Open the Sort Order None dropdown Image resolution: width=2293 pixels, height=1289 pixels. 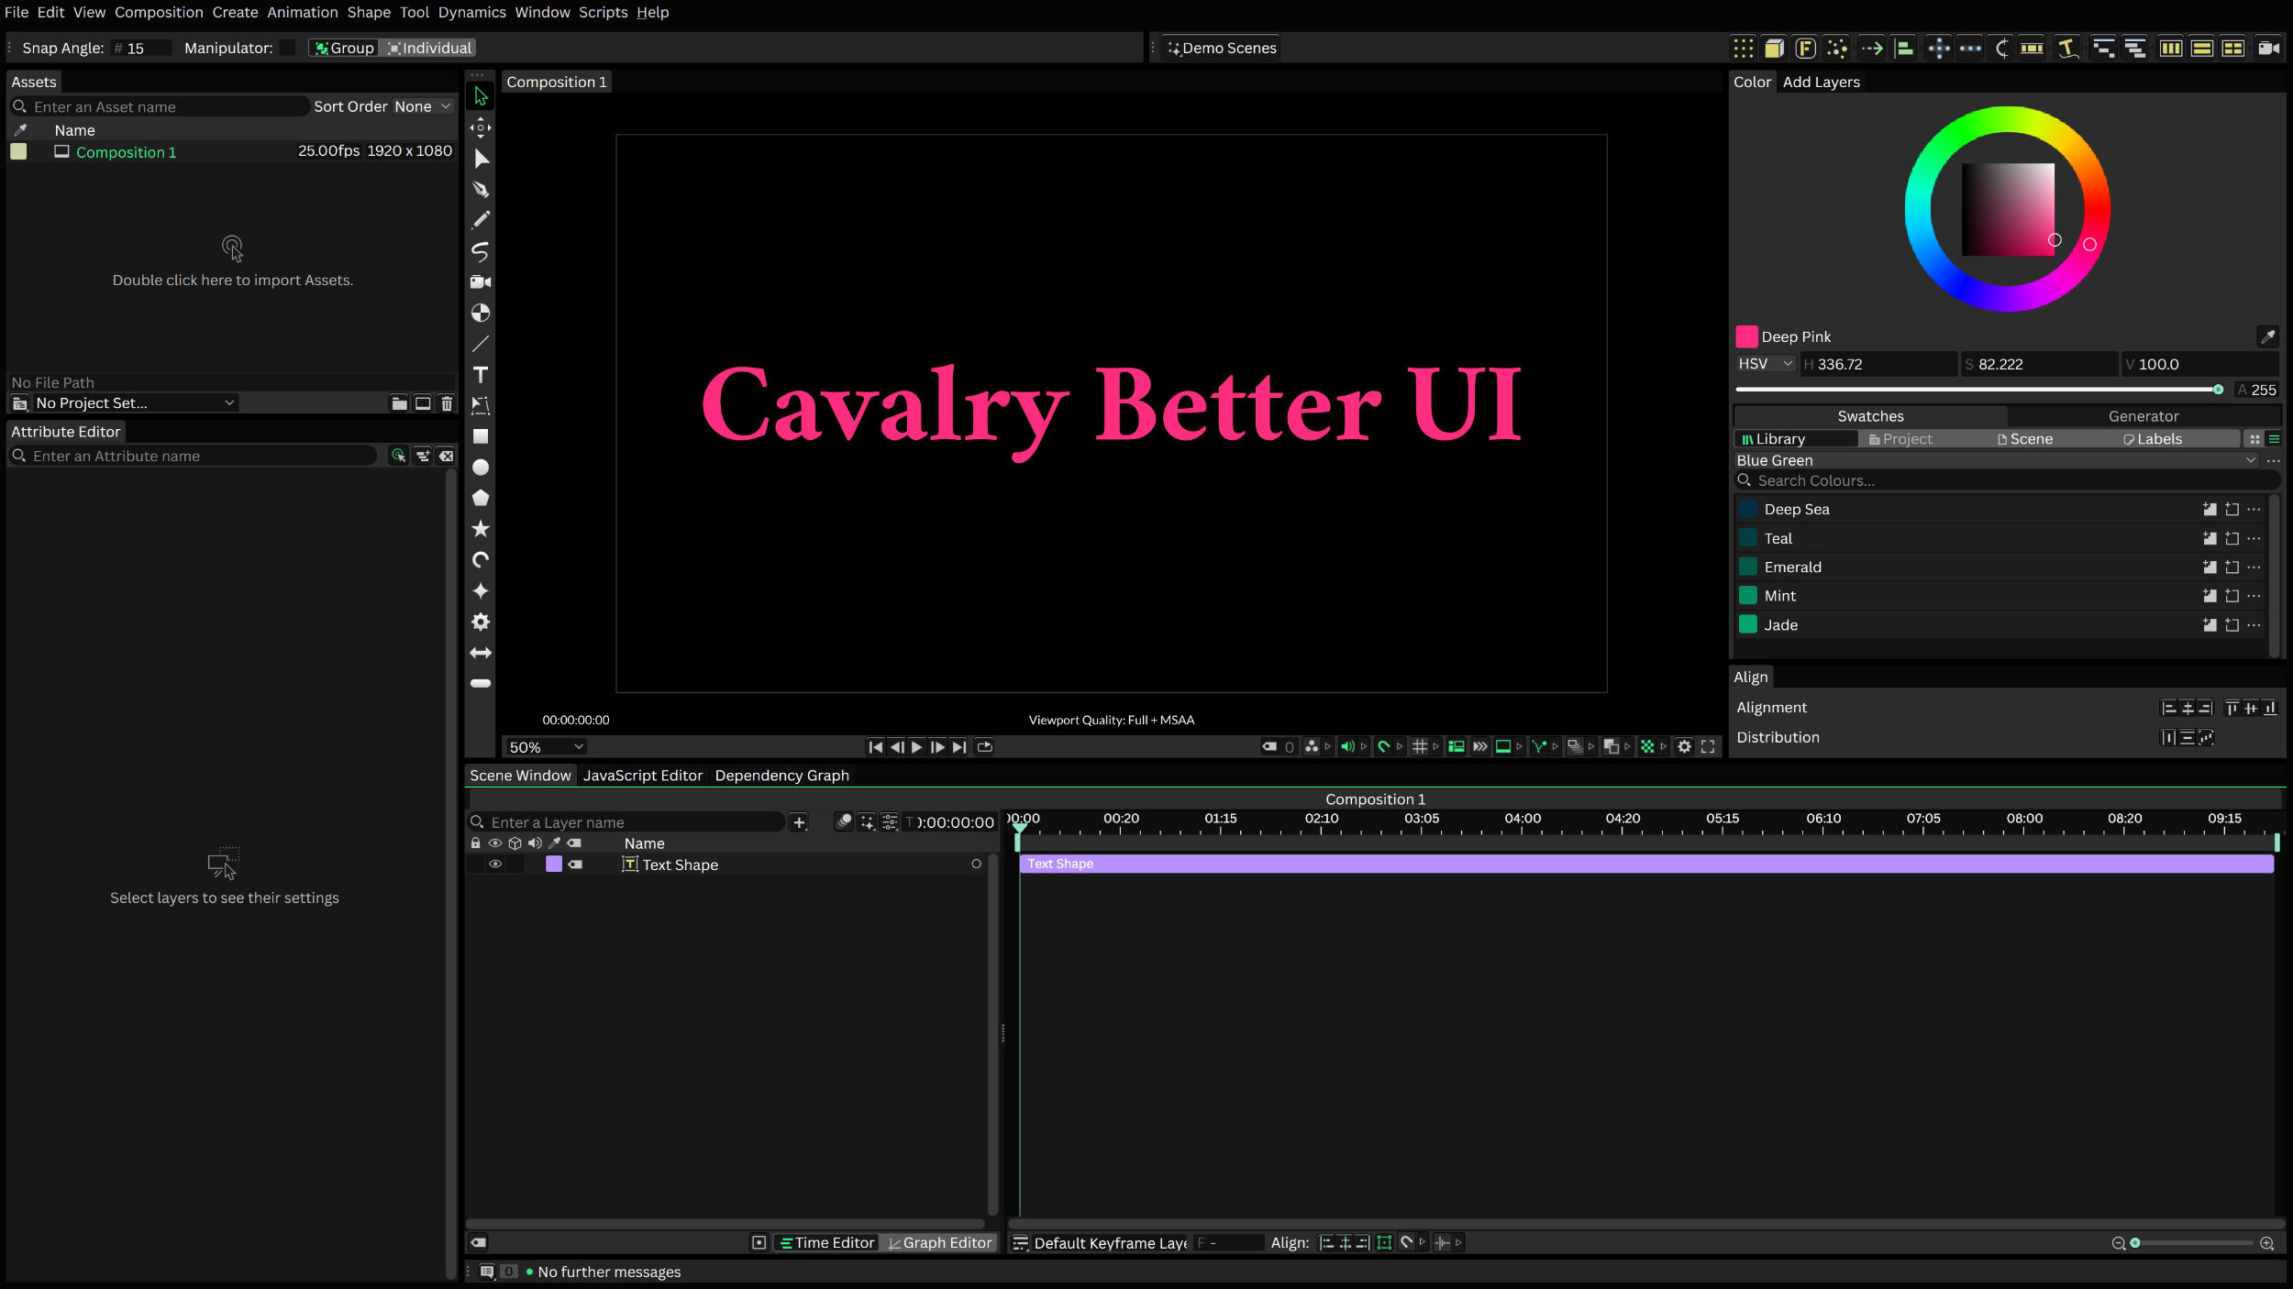click(x=423, y=106)
